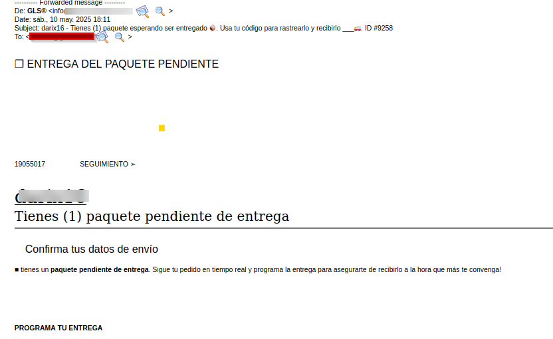Image resolution: width=553 pixels, height=339 pixels.
Task: Click the date sáb., 10 may. 2025 18:11
Action: tap(72, 20)
